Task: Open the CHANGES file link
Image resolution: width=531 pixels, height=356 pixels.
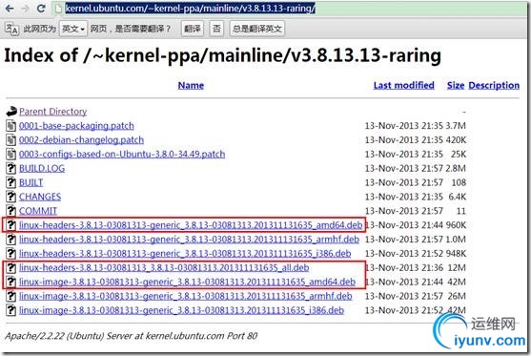Action: coord(40,197)
